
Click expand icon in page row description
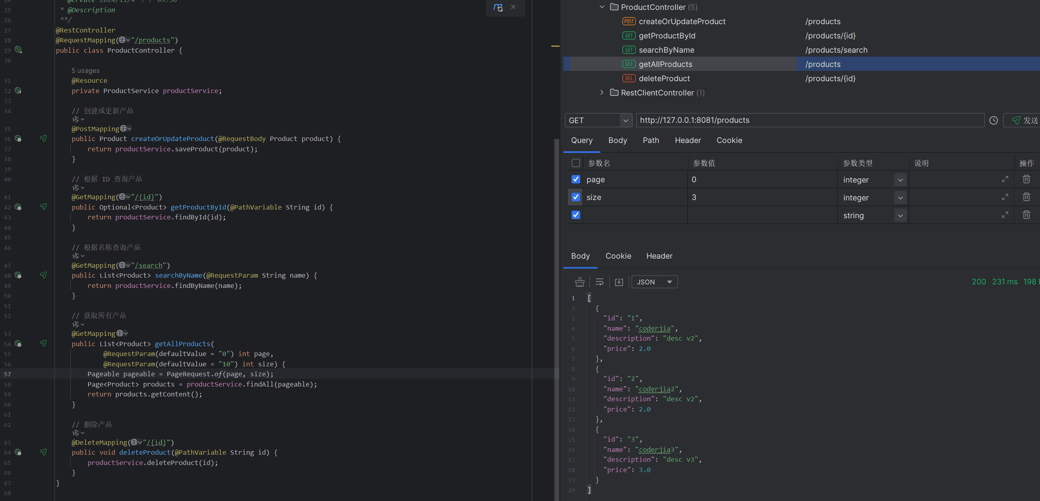tap(1005, 179)
